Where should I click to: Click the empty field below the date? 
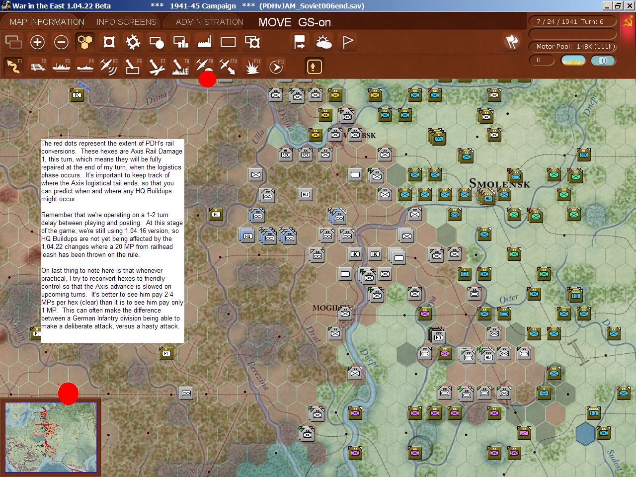[x=572, y=34]
